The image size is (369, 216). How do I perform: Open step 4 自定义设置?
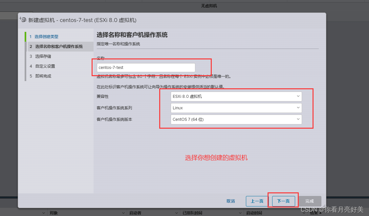tap(42, 66)
